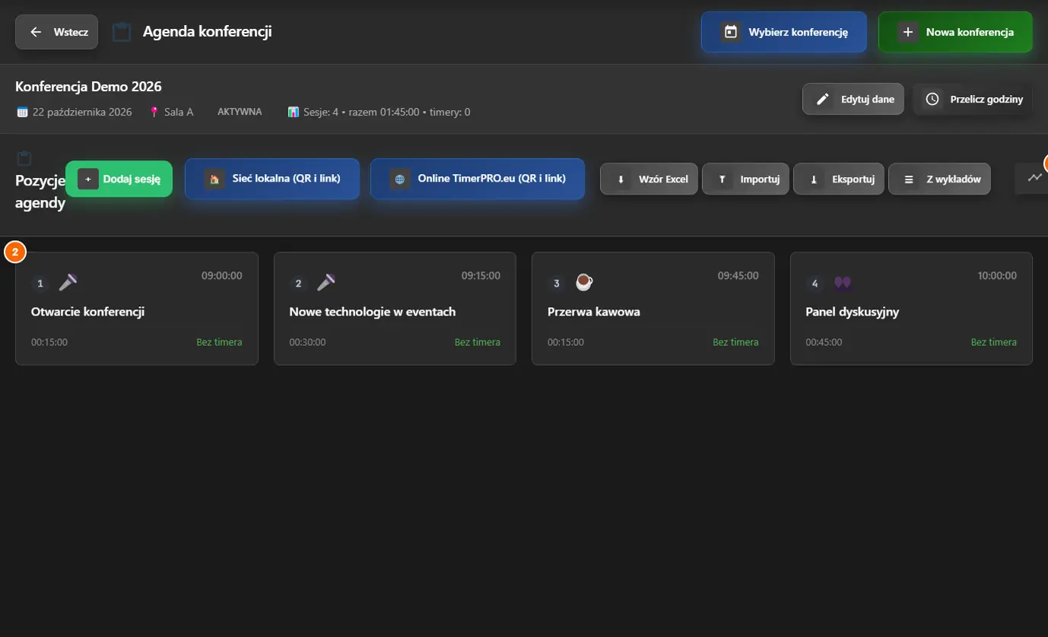Viewport: 1048px width, 637px height.
Task: Click the clipboard icon next to Agenda konferencji
Action: coord(122,32)
